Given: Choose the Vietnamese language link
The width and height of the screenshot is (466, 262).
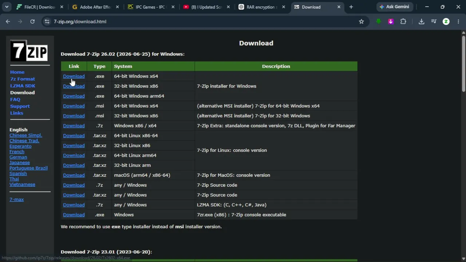Looking at the screenshot, I should coord(22,184).
